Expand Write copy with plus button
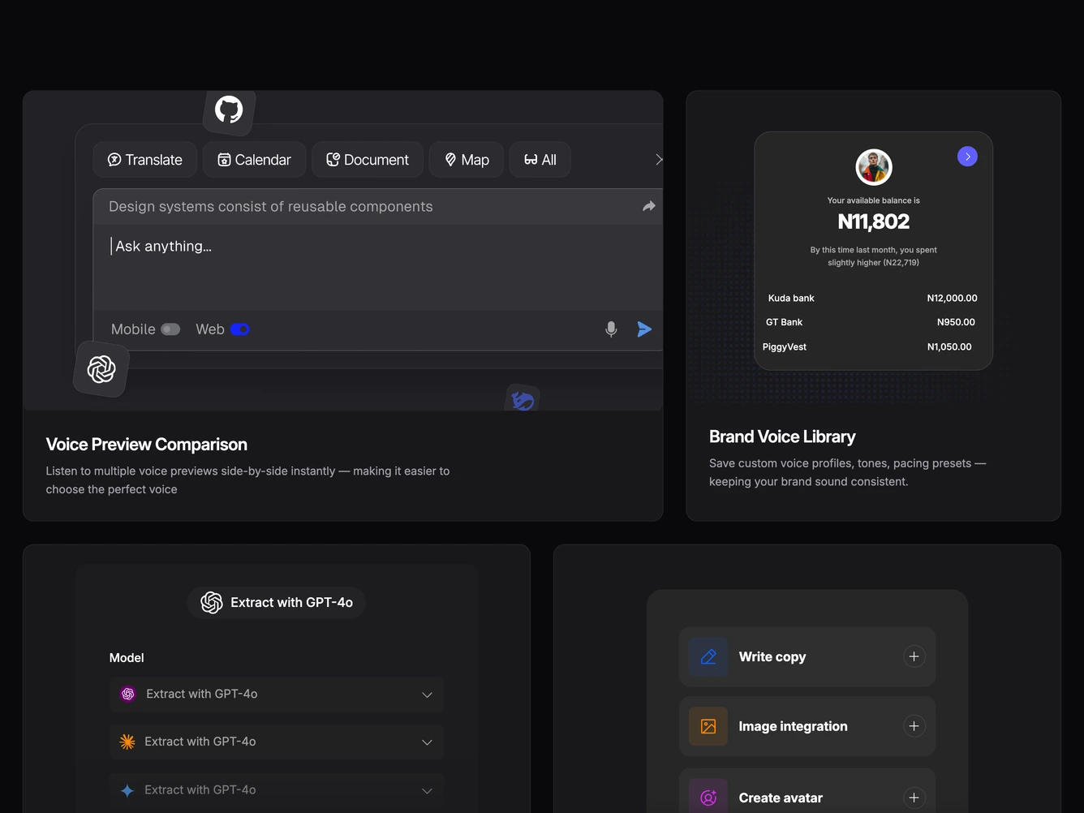1084x813 pixels. tap(914, 656)
